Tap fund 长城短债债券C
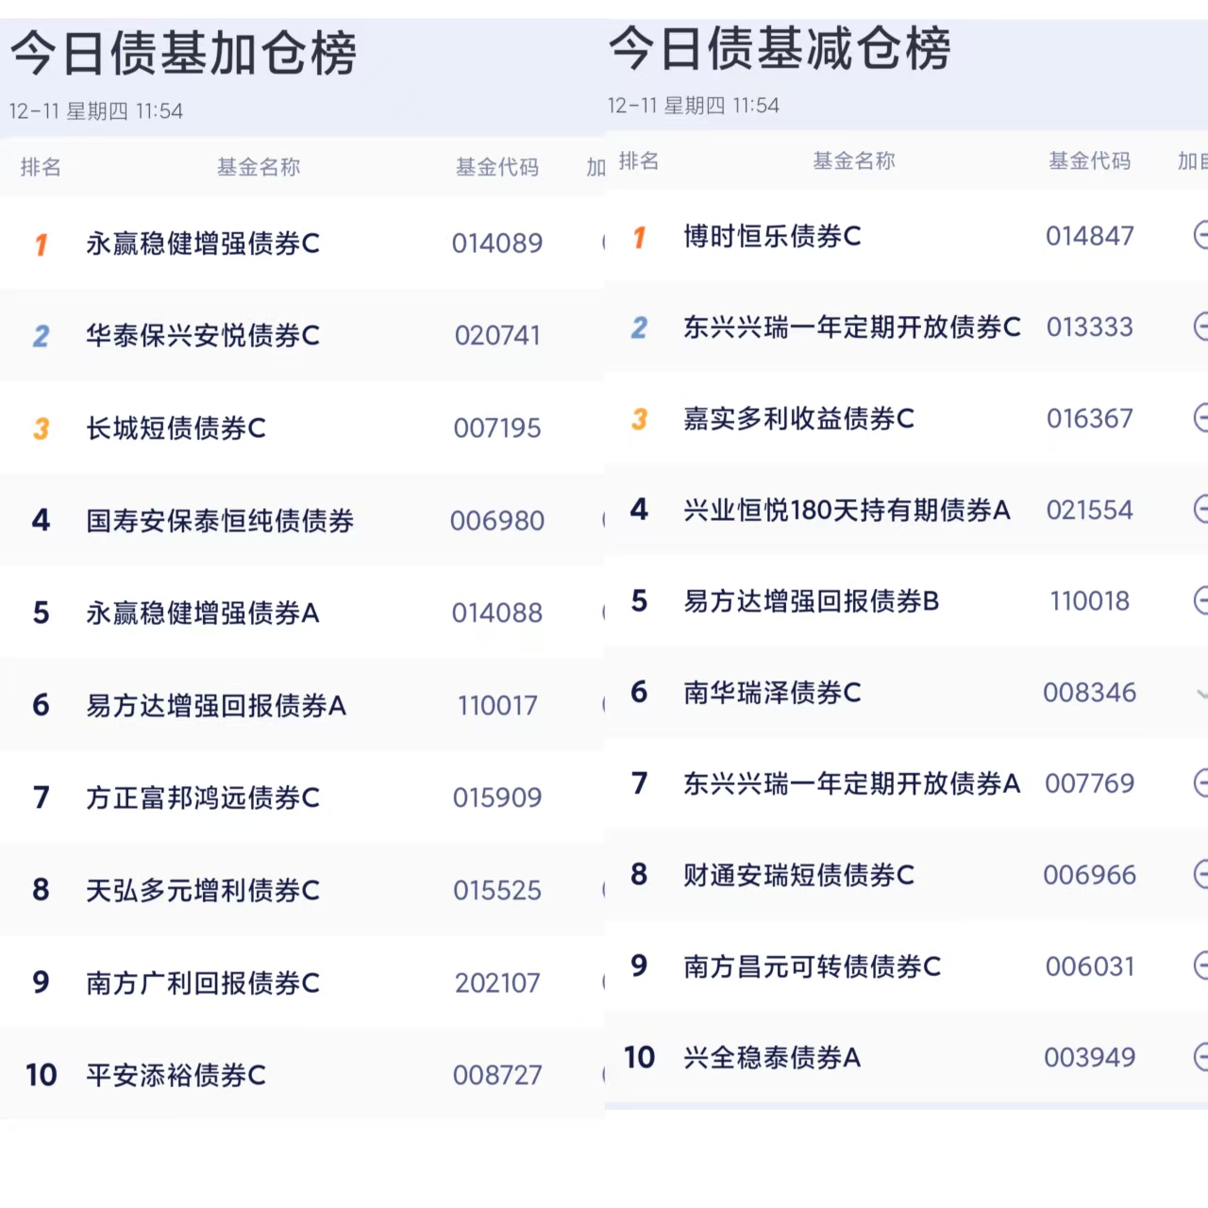 176,428
